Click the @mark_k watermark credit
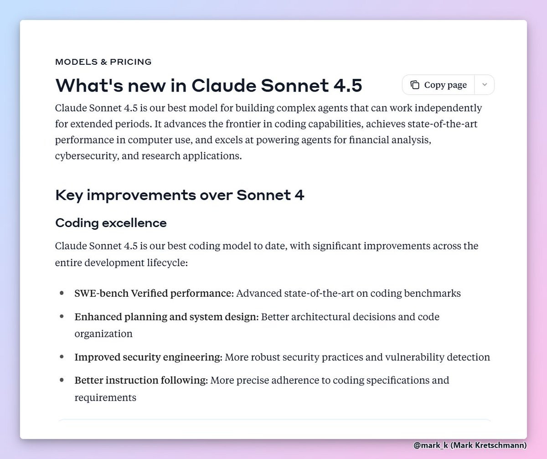547x459 pixels. [470, 445]
